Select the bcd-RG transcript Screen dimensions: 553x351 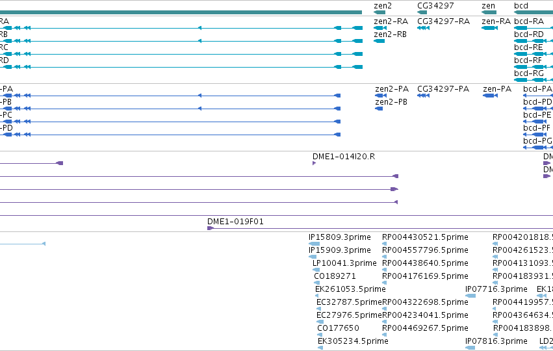534,80
